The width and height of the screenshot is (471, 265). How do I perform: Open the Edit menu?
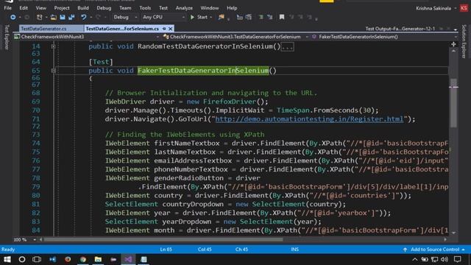(24, 8)
